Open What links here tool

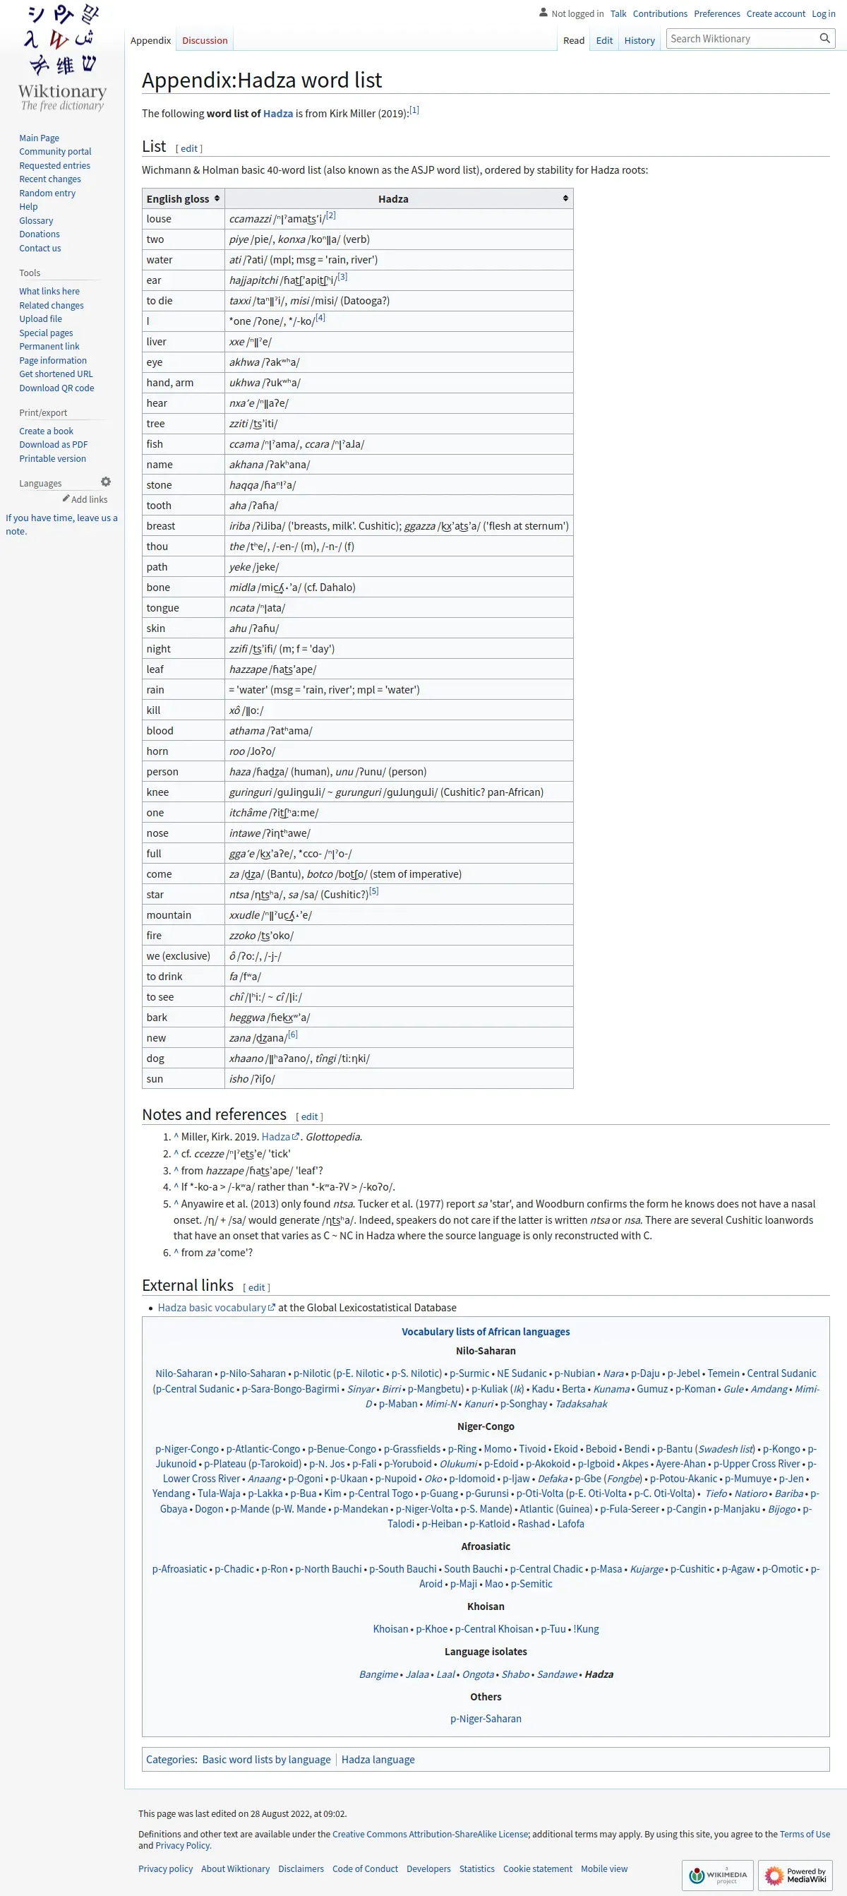[49, 292]
